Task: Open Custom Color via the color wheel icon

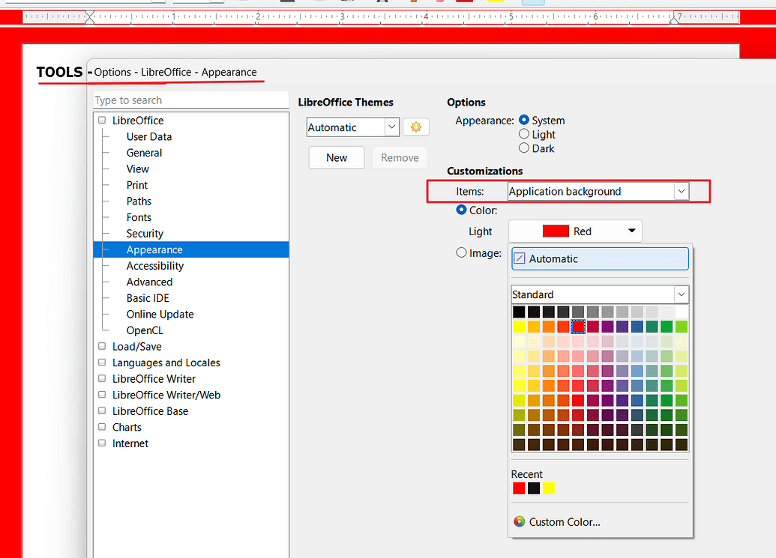Action: [519, 522]
